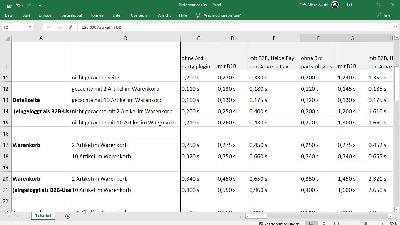This screenshot has width=400, height=225.
Task: Select row 17 header
Action: point(6,145)
